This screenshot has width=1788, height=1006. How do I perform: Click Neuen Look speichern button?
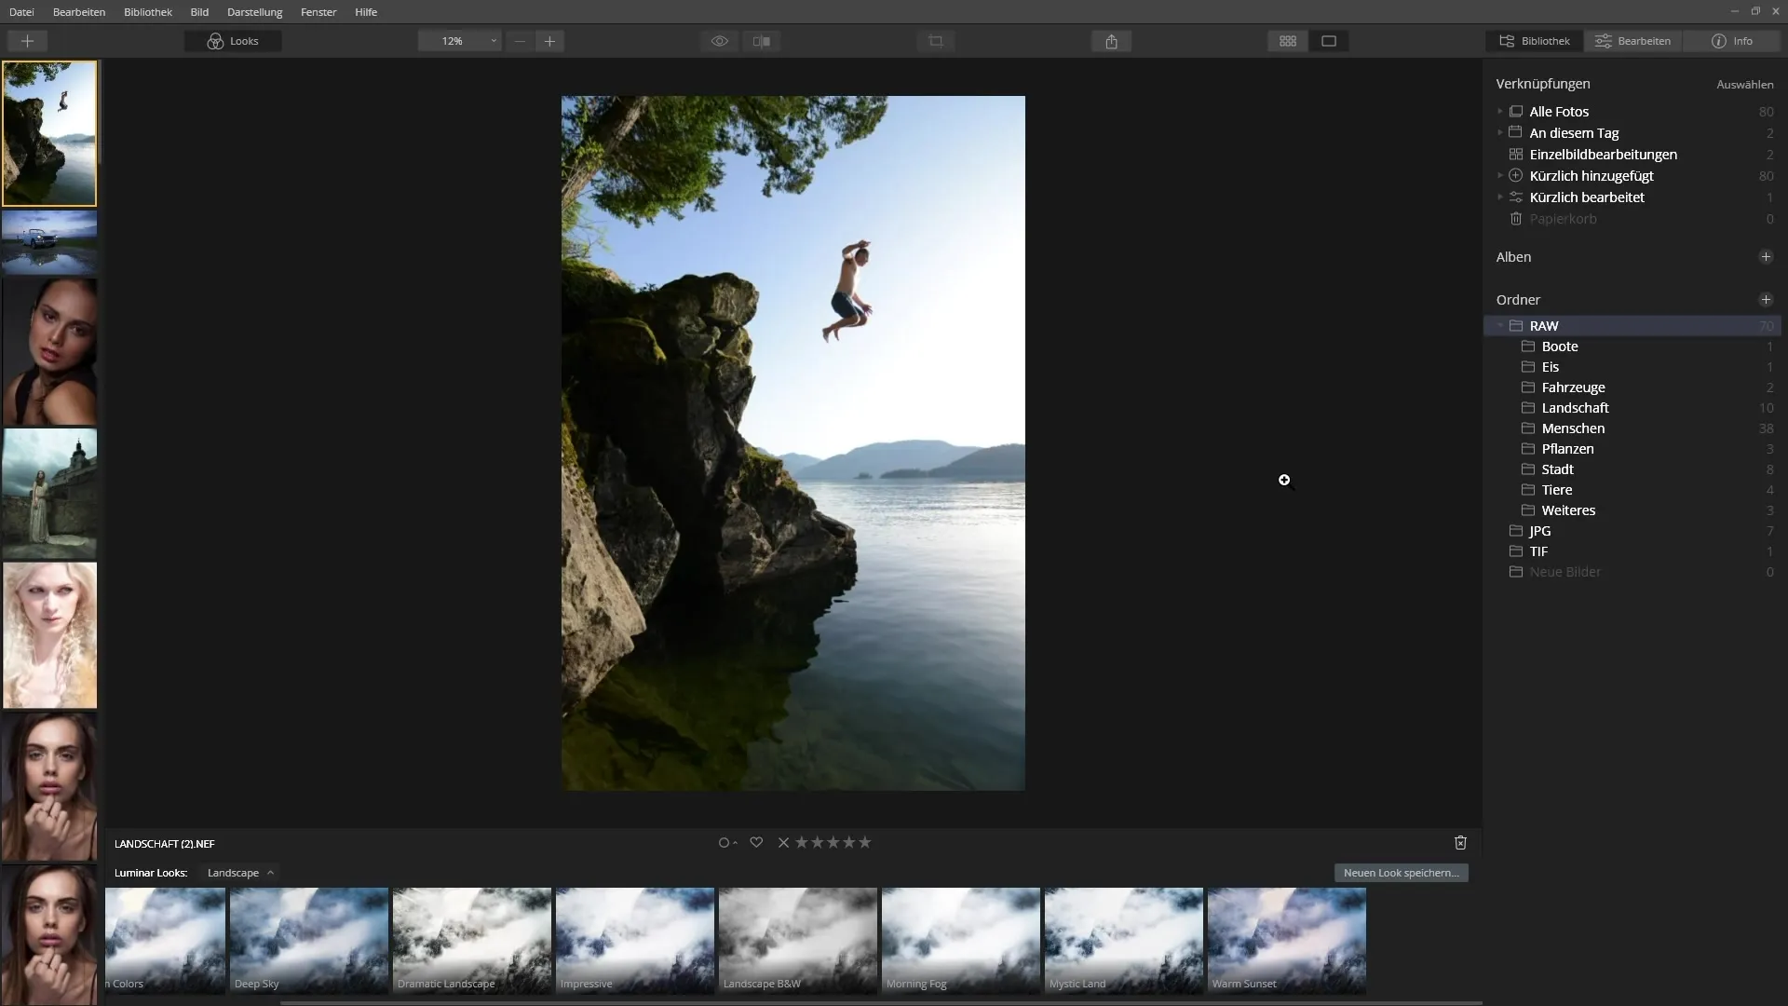(1401, 873)
